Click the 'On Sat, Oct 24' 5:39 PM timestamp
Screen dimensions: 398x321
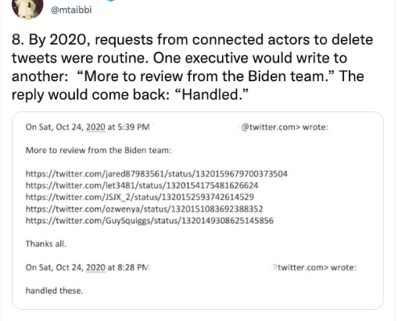tap(88, 127)
